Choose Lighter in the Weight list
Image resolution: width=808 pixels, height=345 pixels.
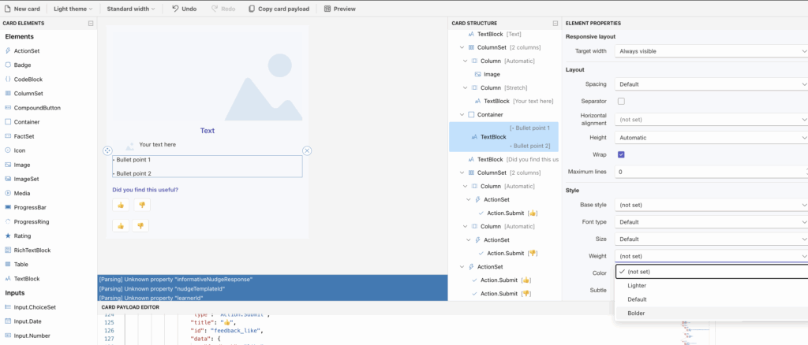712,285
